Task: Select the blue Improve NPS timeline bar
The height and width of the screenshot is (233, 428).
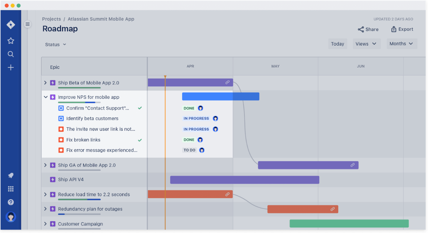Action: 221,96
